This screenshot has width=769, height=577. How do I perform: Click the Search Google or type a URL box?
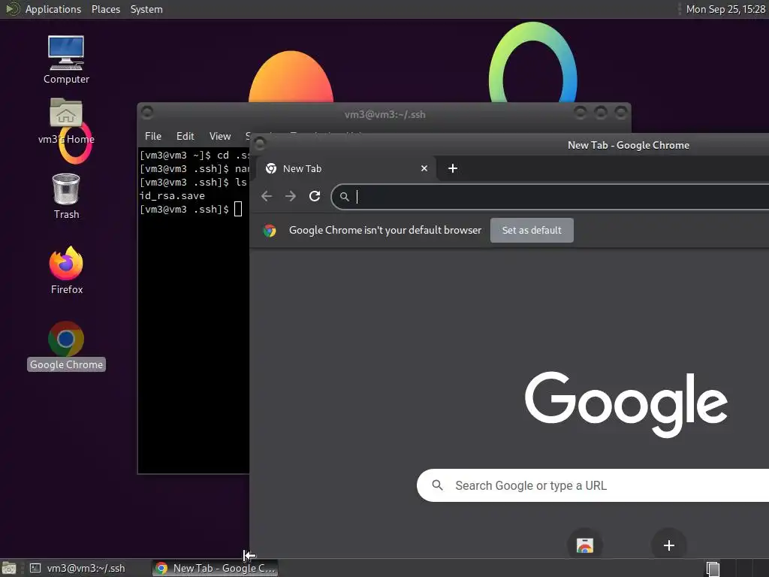pos(593,485)
